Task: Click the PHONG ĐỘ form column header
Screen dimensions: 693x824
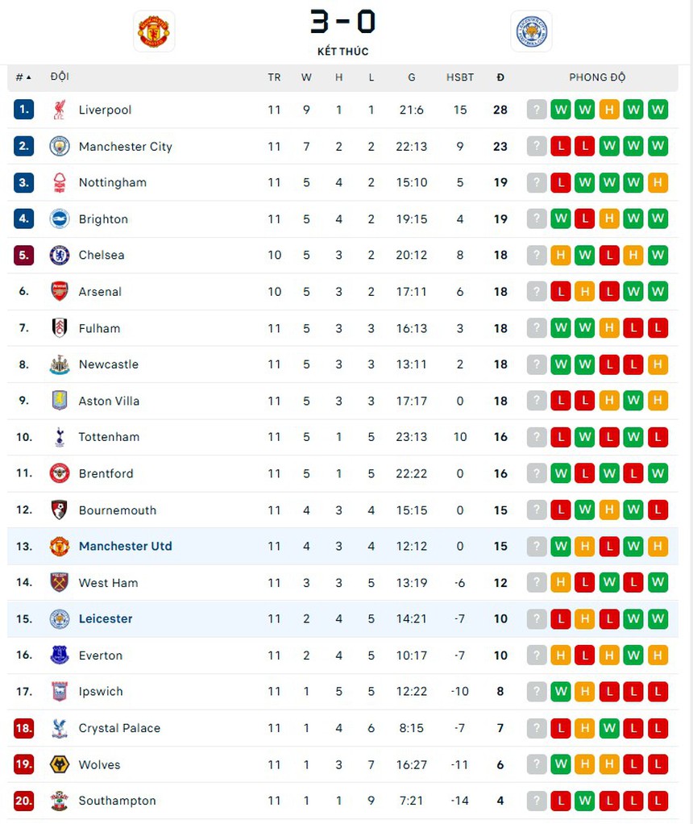Action: (x=597, y=77)
